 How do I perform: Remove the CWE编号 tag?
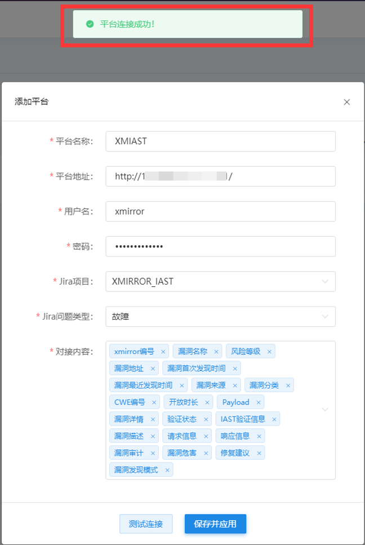click(154, 402)
